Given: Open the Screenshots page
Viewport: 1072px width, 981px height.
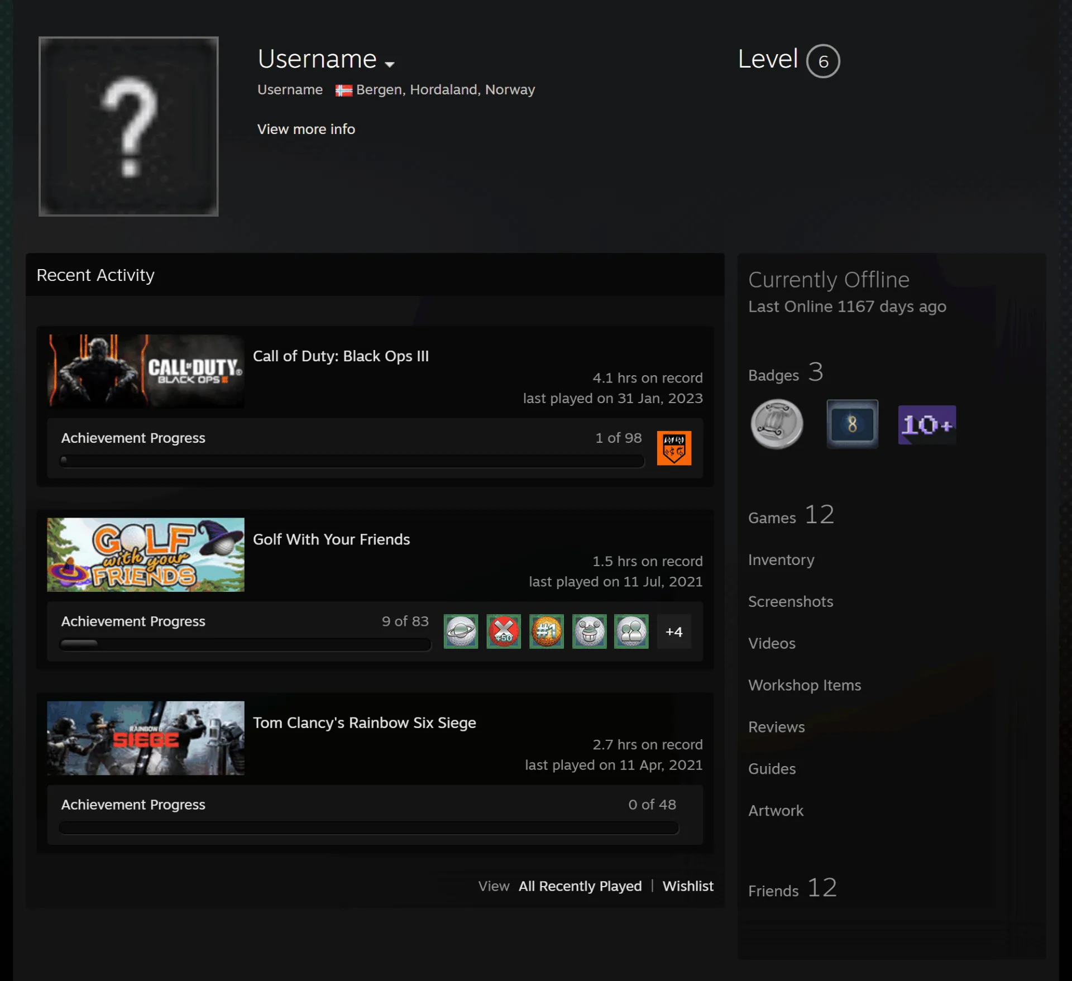Looking at the screenshot, I should click(791, 601).
